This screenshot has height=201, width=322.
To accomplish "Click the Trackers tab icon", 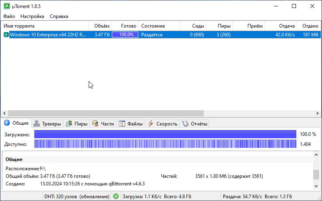I will [37, 123].
